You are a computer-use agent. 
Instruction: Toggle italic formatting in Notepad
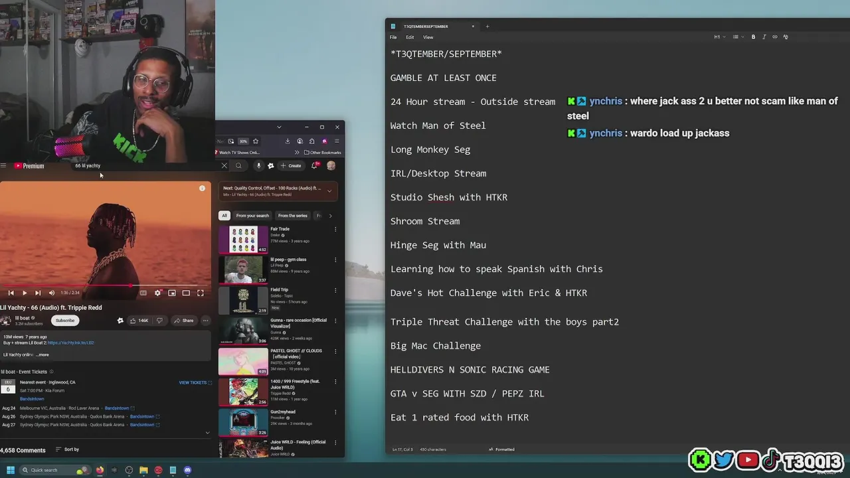click(764, 37)
